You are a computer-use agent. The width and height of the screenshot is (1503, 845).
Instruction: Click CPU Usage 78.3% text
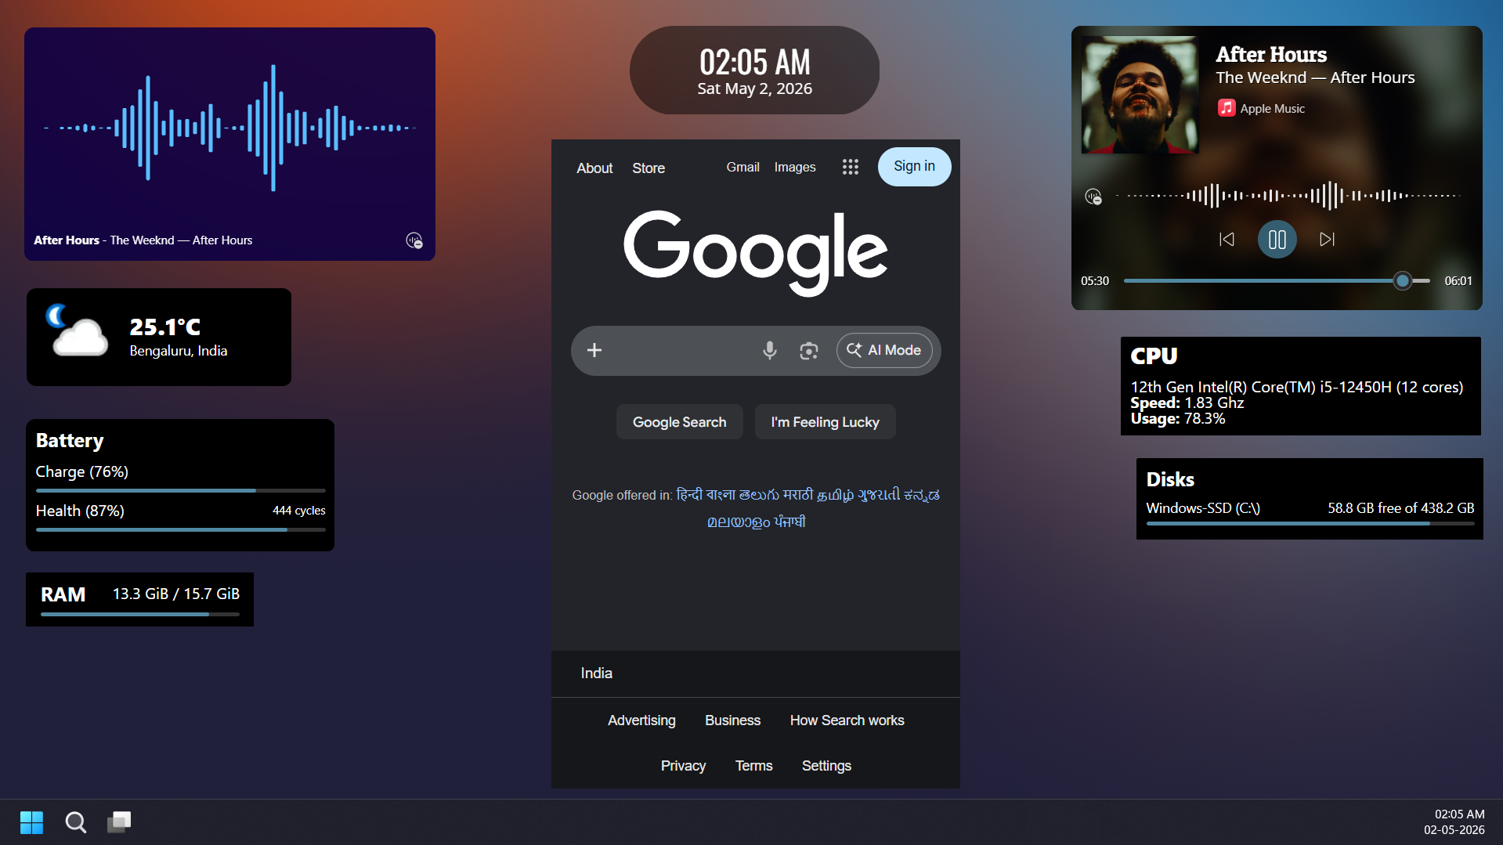pyautogui.click(x=1178, y=419)
